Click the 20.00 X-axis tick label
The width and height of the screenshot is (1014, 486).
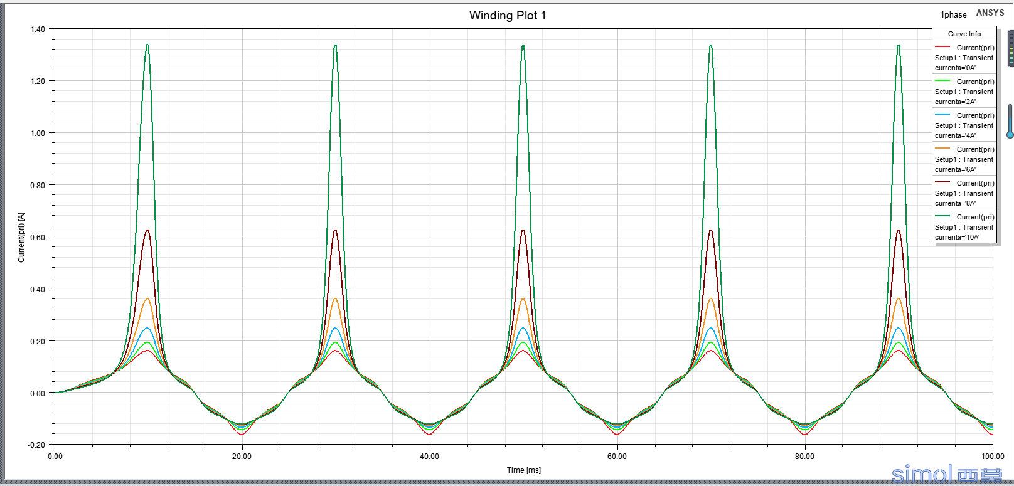pos(242,457)
